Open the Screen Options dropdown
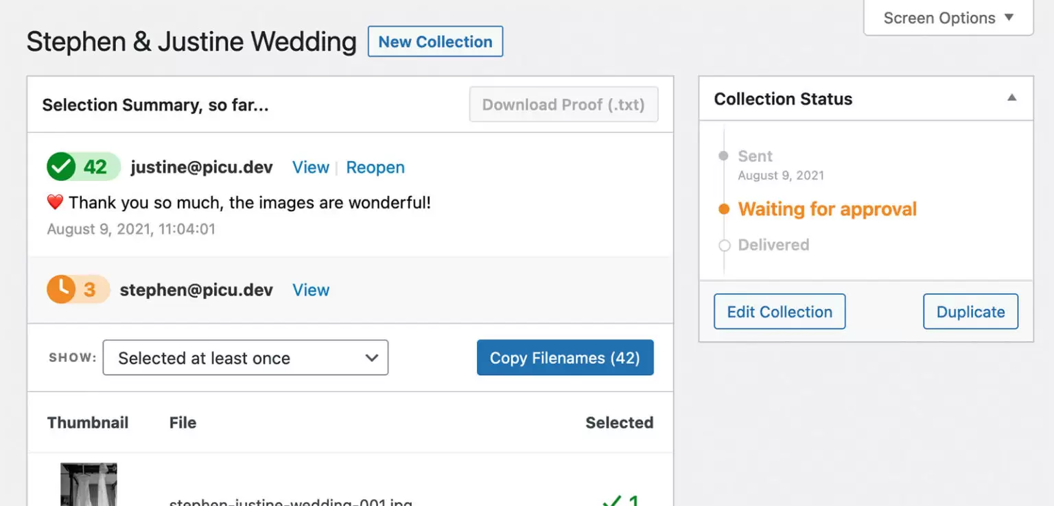This screenshot has height=506, width=1054. pyautogui.click(x=948, y=18)
